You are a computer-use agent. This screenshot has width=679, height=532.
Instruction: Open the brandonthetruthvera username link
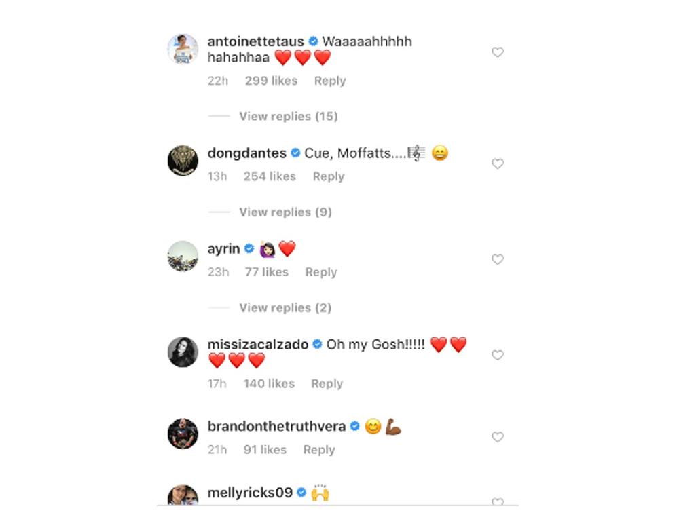pyautogui.click(x=276, y=426)
